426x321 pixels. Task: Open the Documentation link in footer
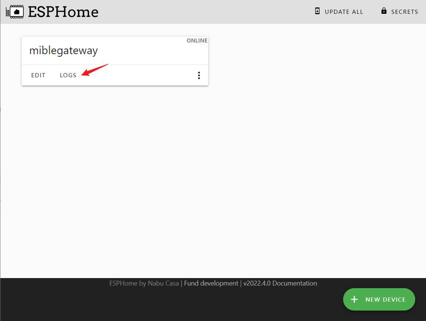point(295,283)
